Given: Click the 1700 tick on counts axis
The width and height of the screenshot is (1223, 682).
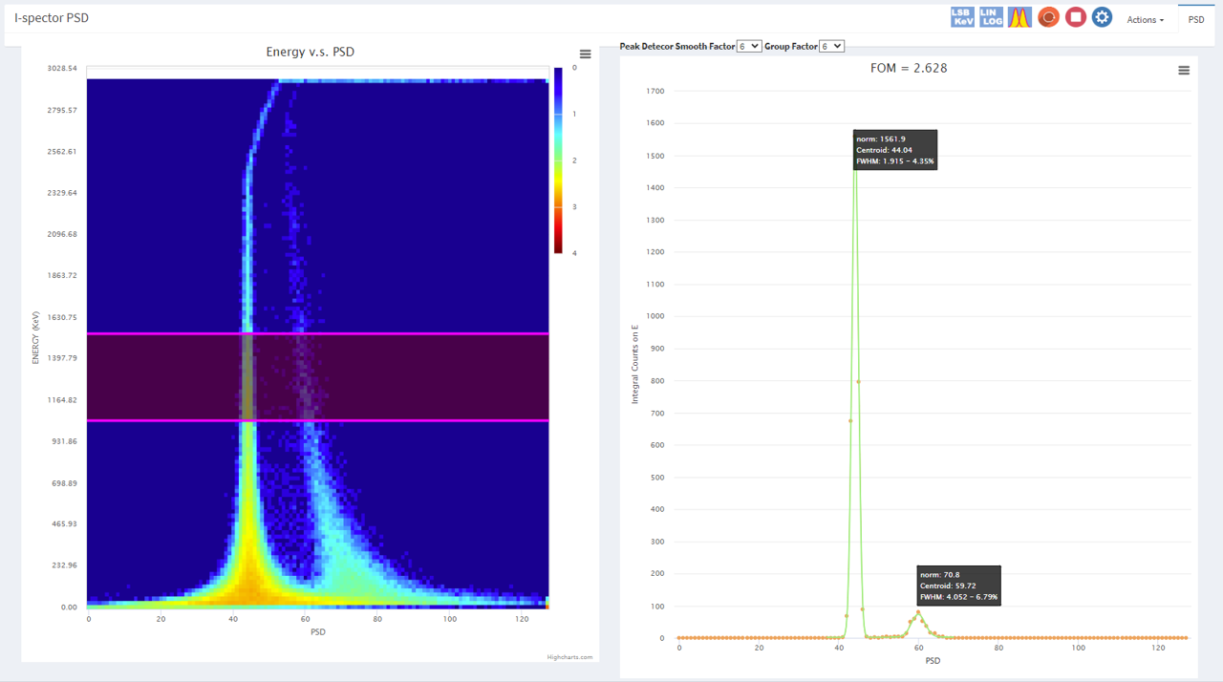Looking at the screenshot, I should click(654, 92).
